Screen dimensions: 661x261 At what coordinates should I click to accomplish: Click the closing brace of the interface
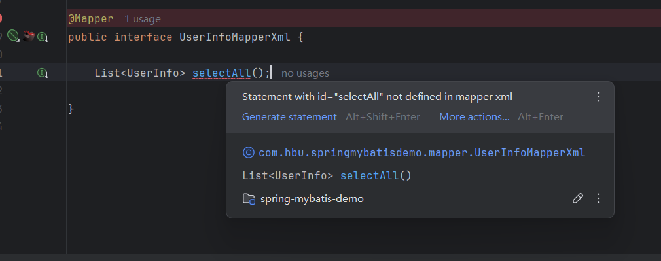pos(71,109)
